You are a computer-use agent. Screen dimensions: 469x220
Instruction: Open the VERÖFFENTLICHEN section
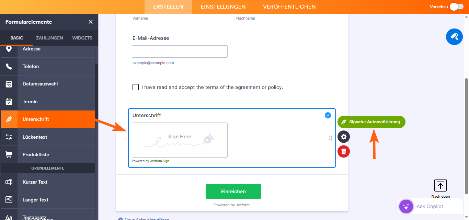tap(289, 7)
